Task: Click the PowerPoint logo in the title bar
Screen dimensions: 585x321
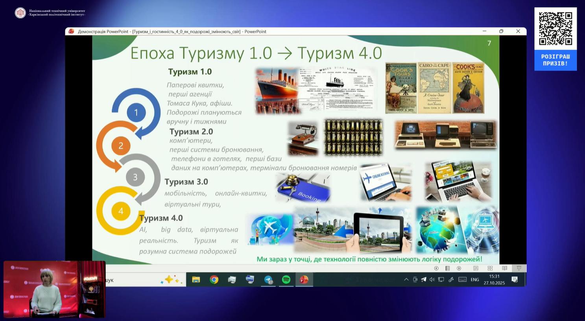Action: click(x=71, y=31)
